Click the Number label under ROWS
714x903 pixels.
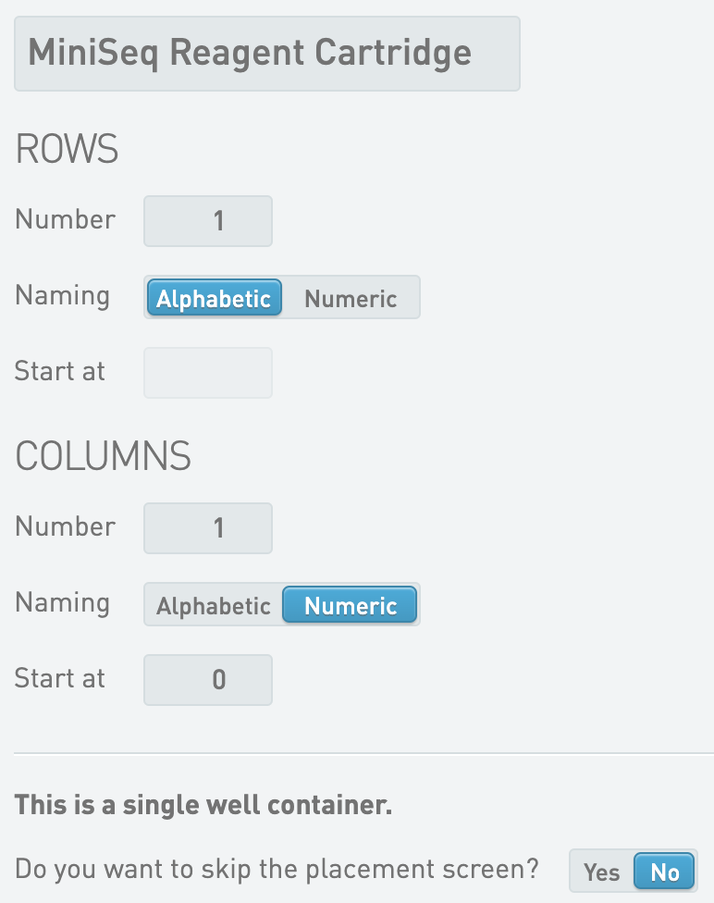click(66, 220)
